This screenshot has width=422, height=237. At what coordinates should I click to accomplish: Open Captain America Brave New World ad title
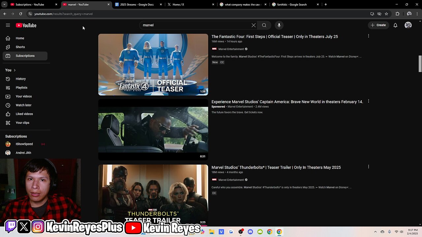[287, 102]
